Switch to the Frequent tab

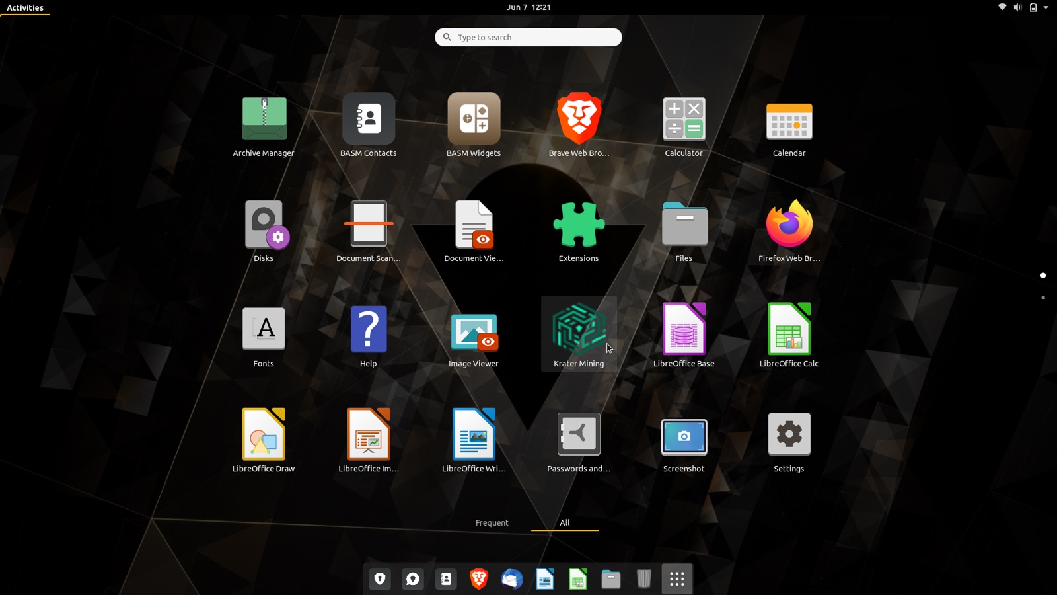pos(492,522)
